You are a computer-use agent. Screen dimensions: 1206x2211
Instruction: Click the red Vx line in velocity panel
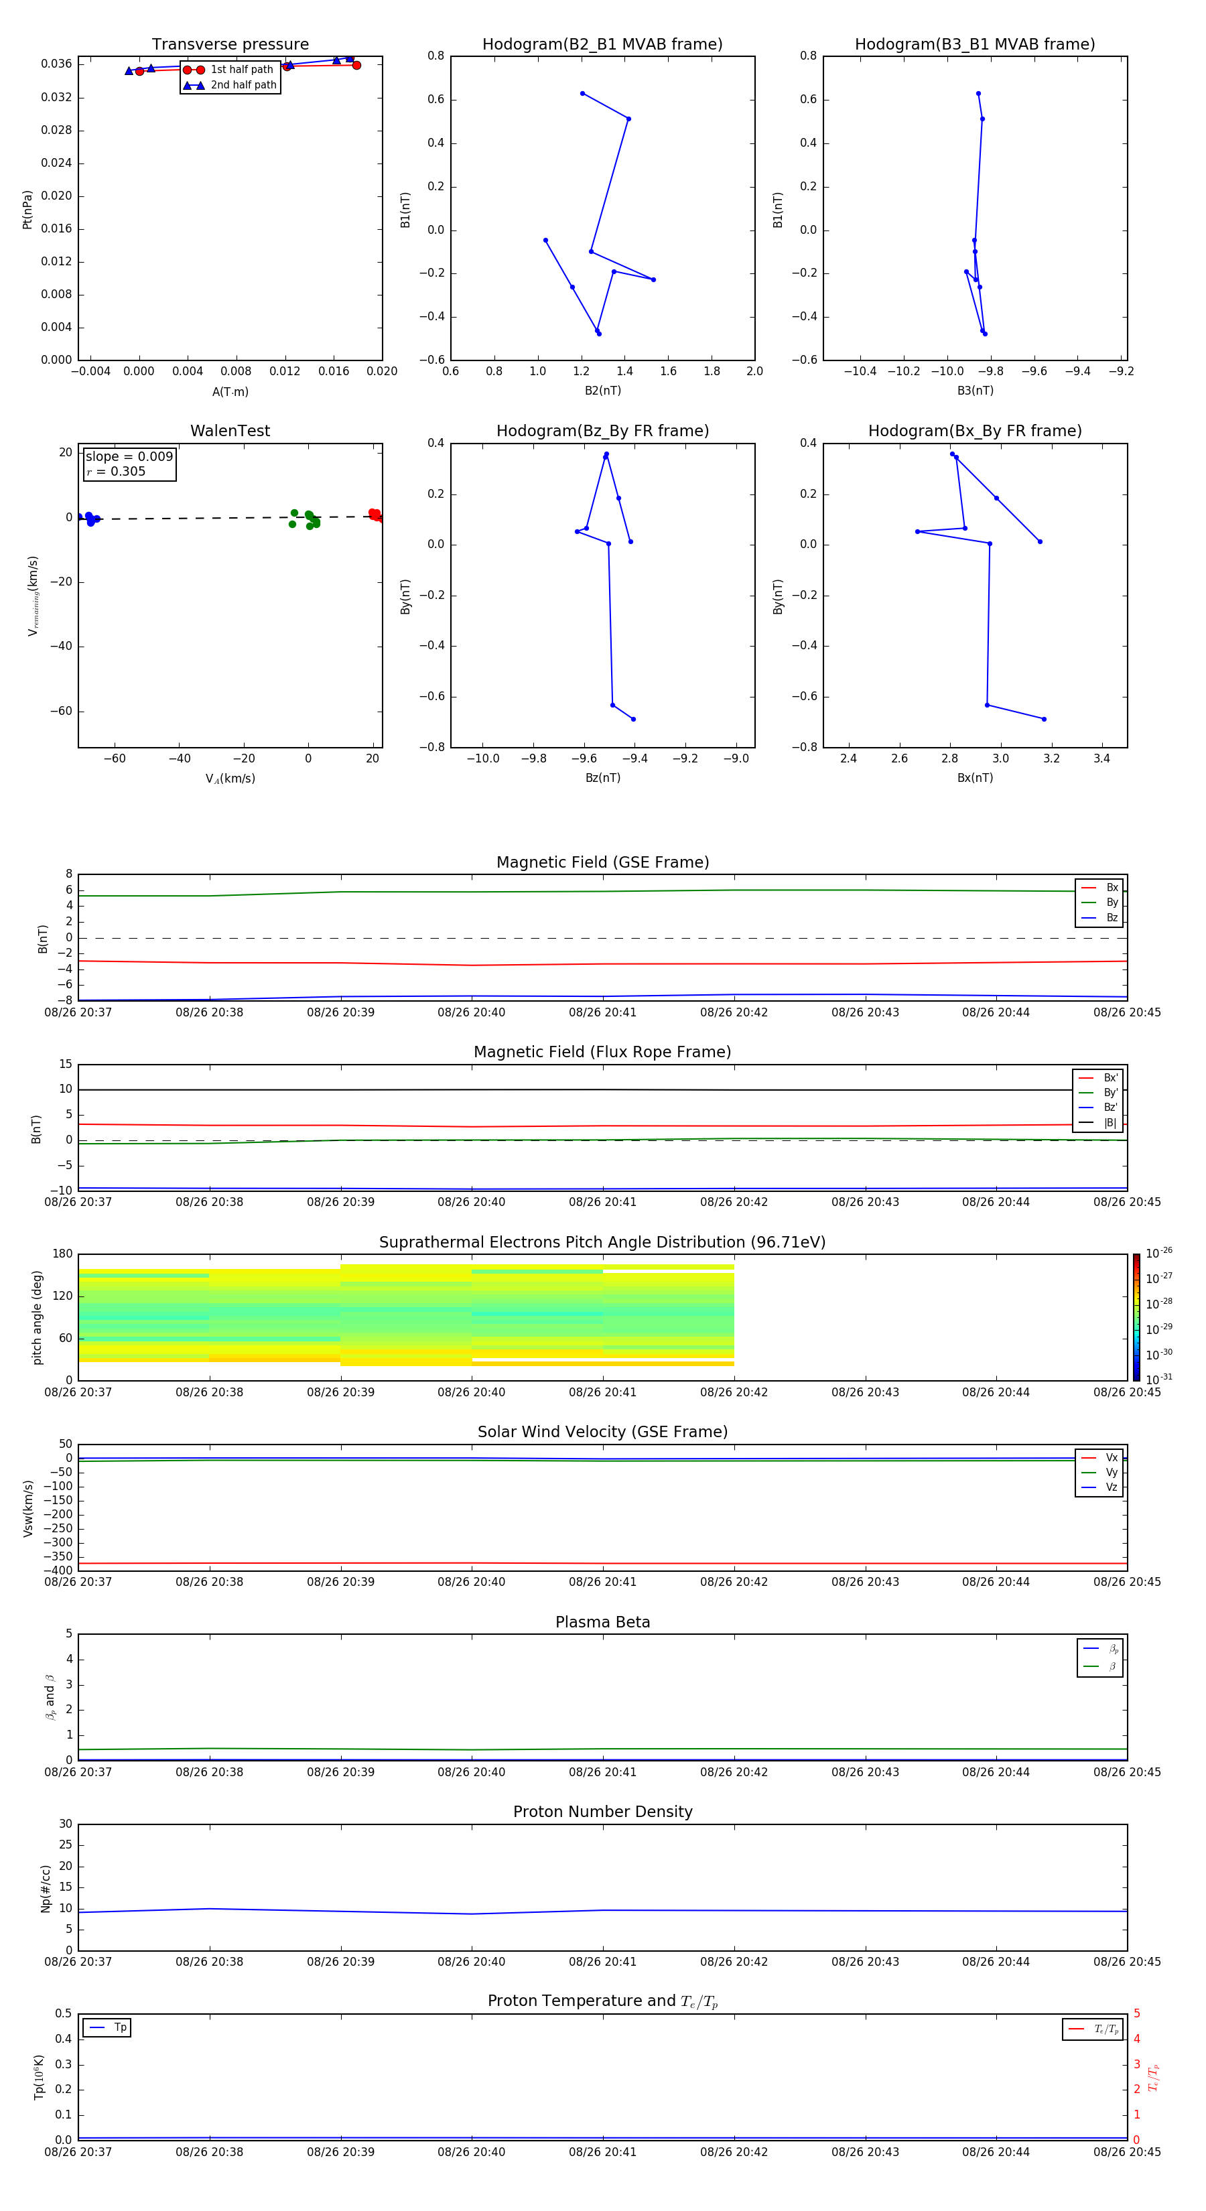[602, 1564]
